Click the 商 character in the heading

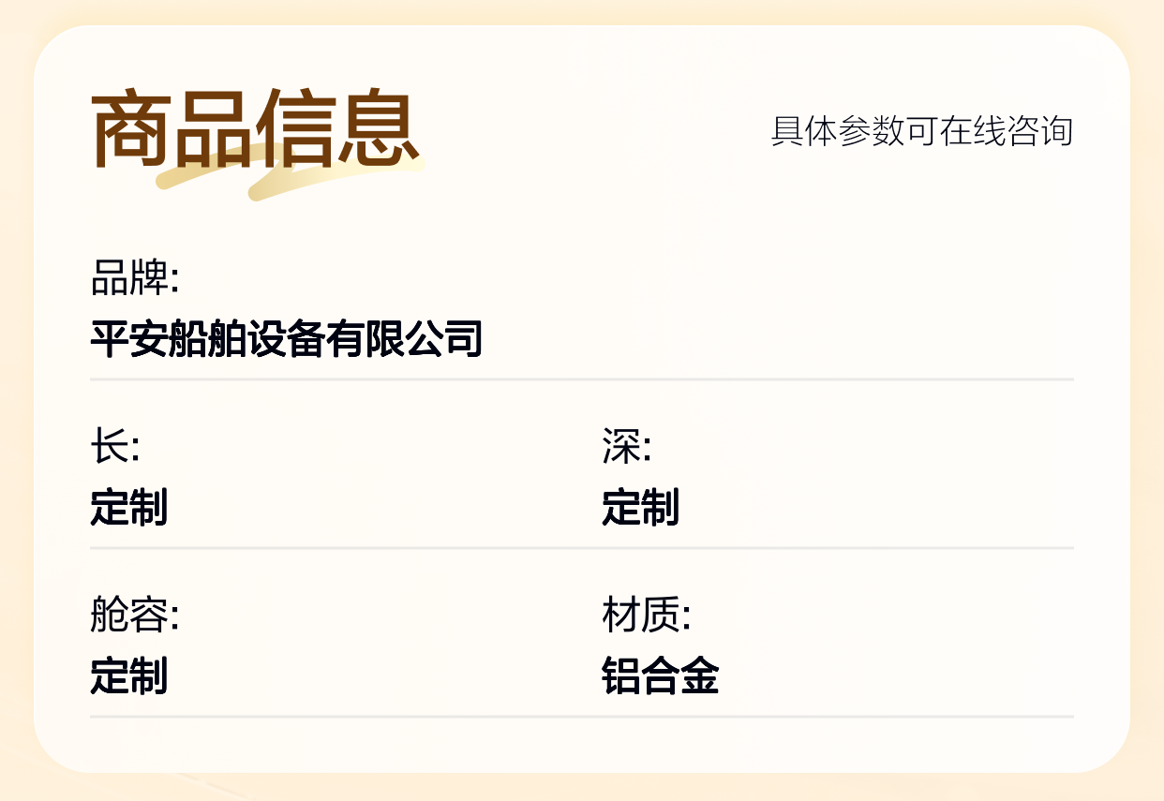[x=131, y=129]
